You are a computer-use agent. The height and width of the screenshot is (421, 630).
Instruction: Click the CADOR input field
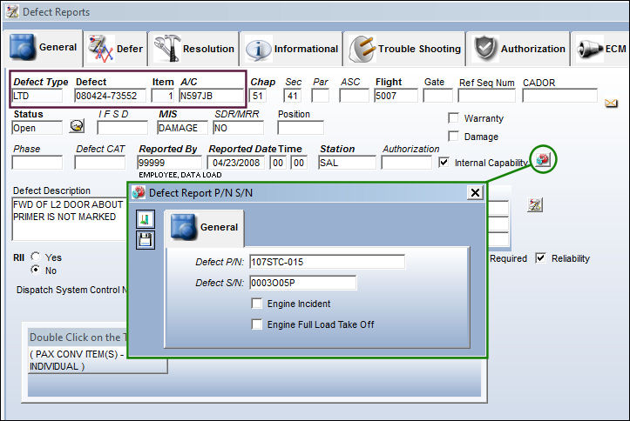[559, 96]
